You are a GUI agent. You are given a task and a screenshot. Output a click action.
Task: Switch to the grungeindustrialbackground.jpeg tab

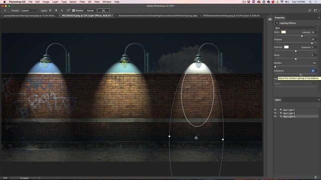pos(30,15)
